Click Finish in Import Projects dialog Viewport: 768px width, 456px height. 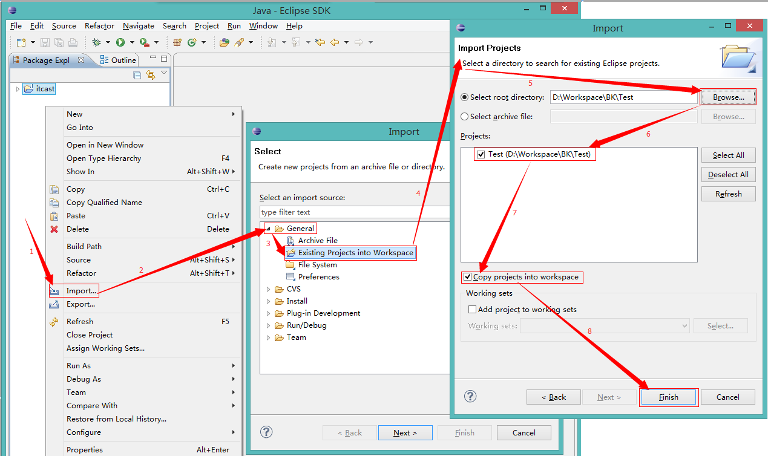tap(669, 397)
